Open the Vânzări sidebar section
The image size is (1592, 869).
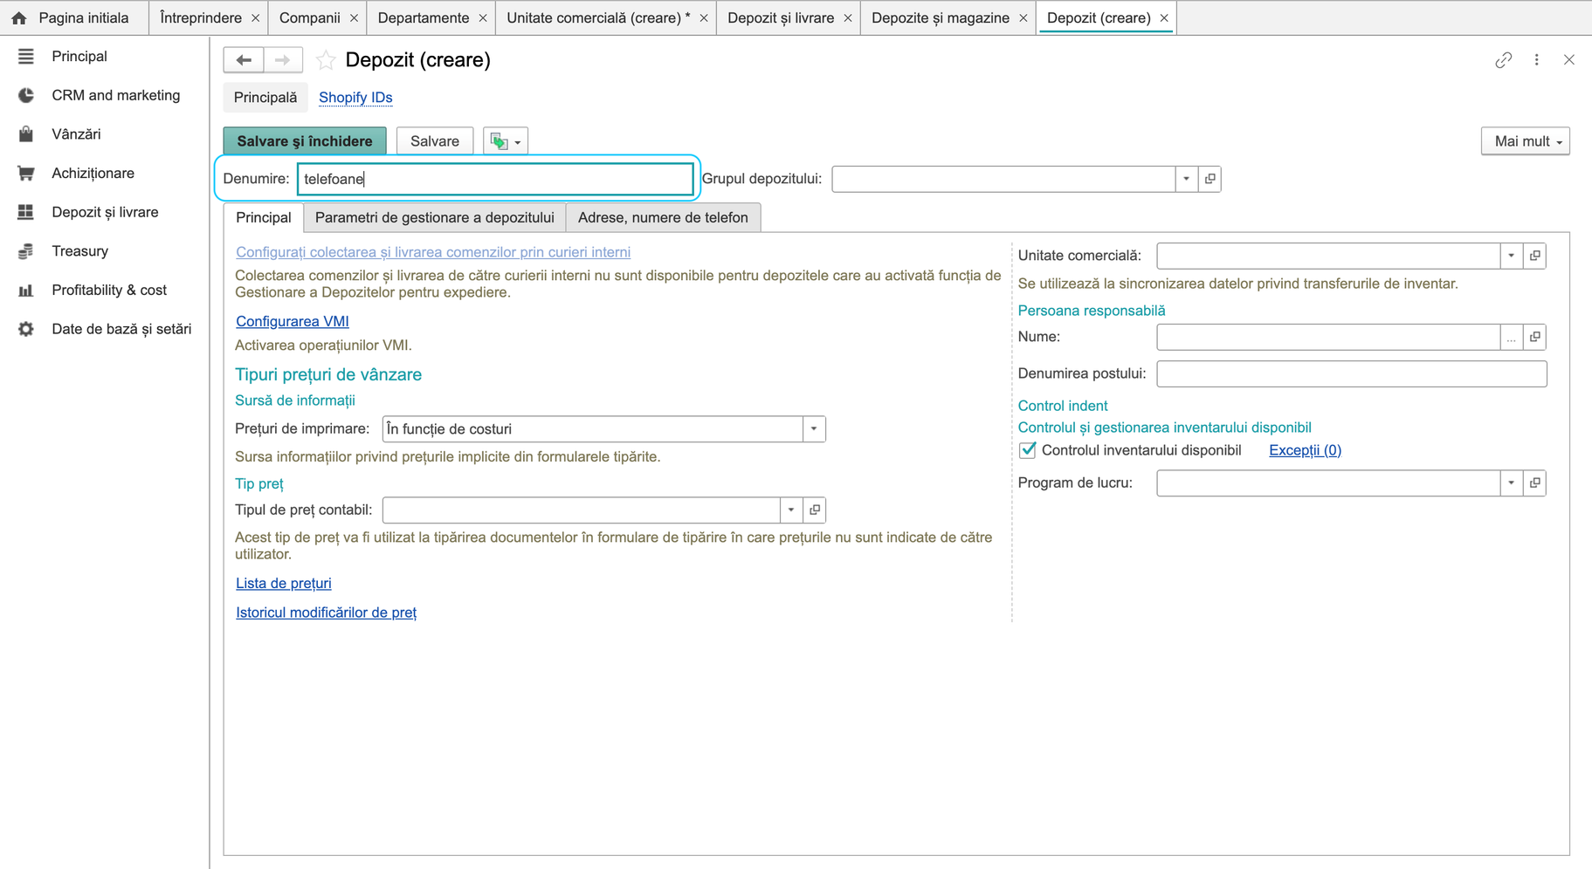click(76, 134)
